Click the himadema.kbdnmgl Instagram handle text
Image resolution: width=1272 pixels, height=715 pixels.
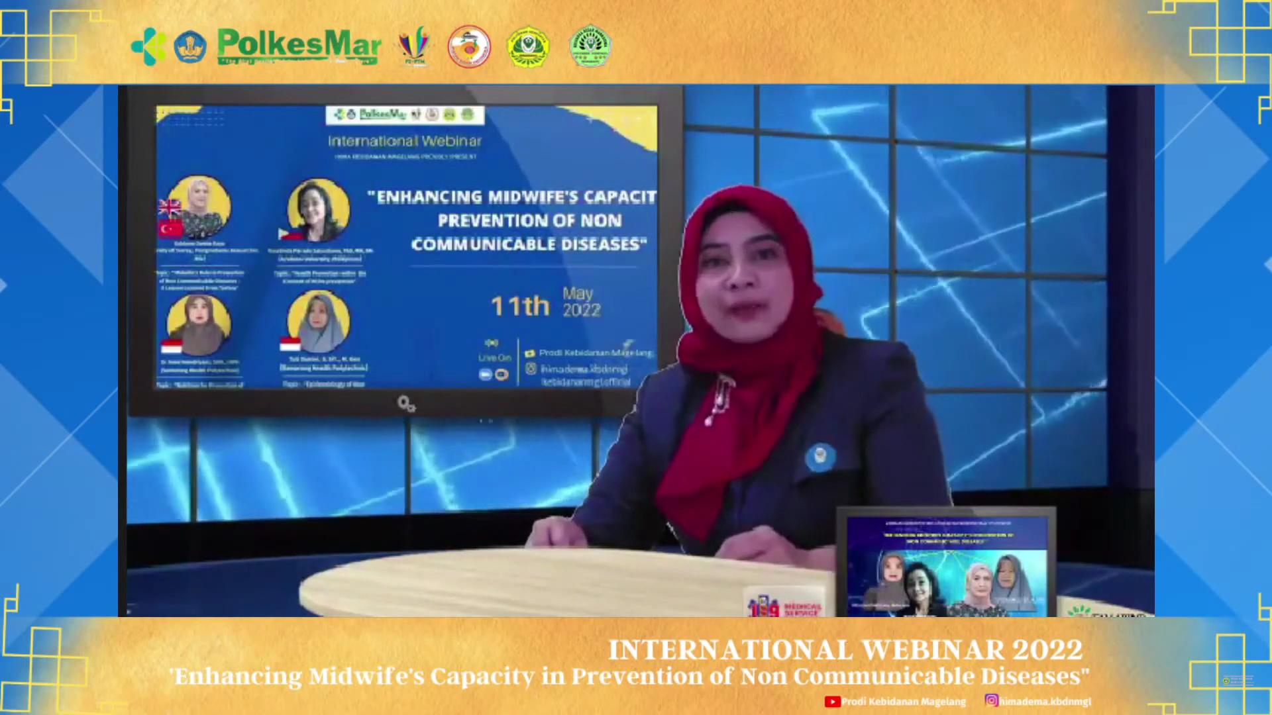coord(1045,701)
